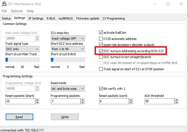The width and height of the screenshot is (188, 132).
Task: Open the Track signal type dropdown
Action: [22, 49]
